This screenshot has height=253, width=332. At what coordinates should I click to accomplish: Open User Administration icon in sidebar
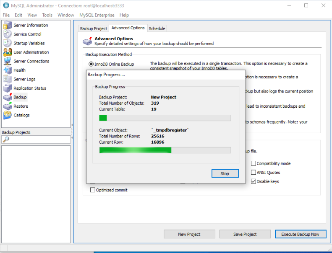[8, 52]
